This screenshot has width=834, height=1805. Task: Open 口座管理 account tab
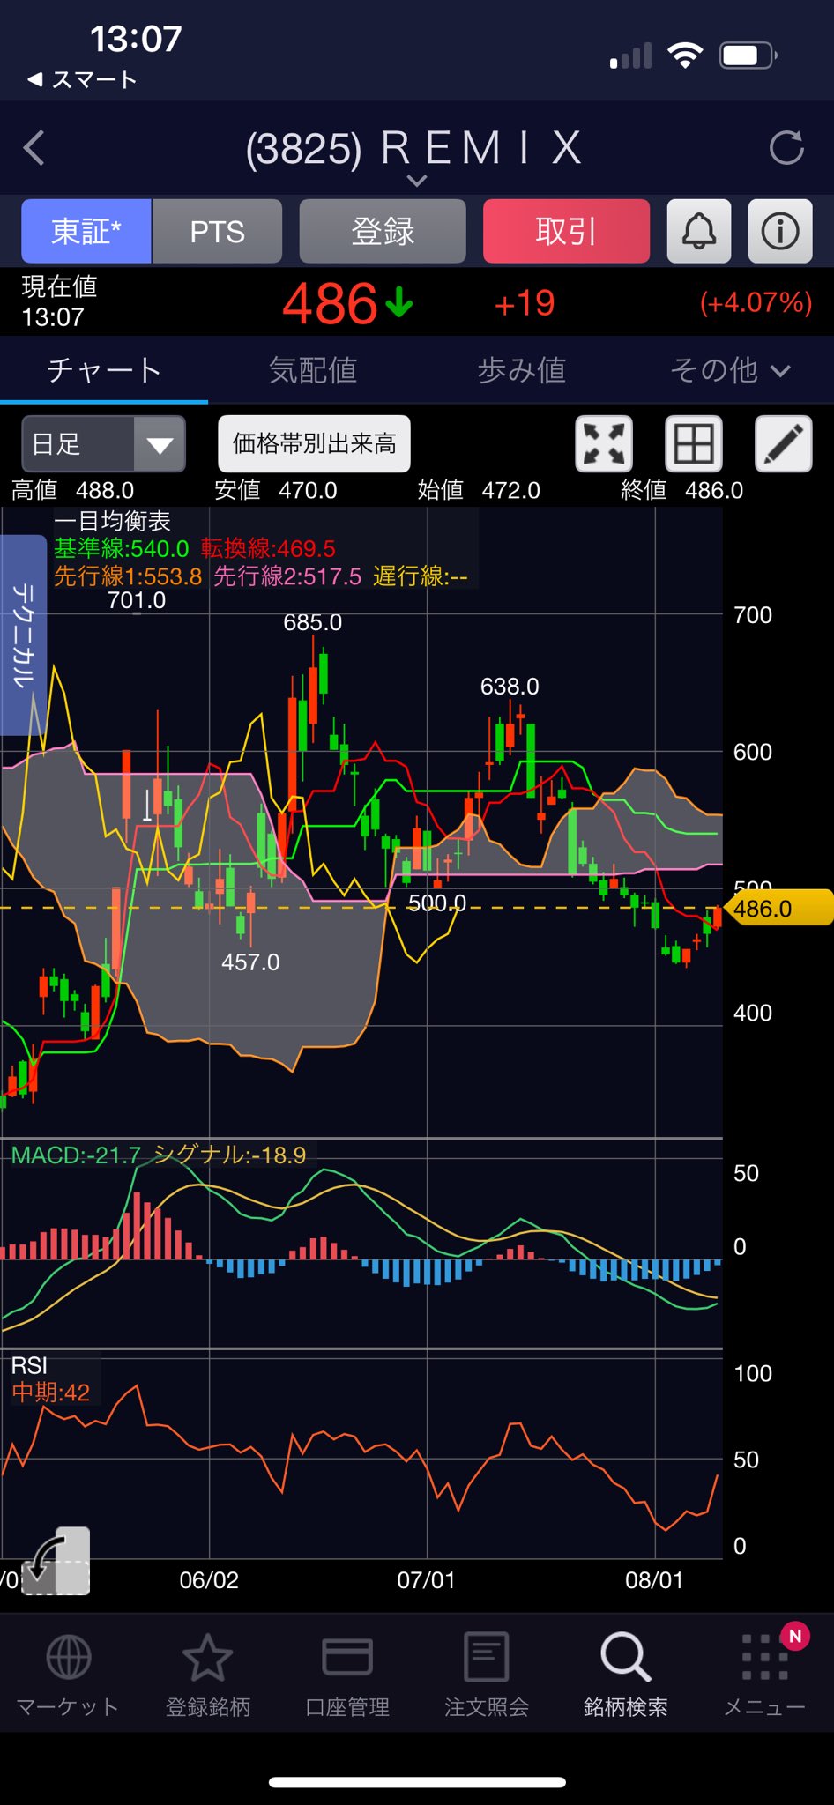[x=347, y=1675]
